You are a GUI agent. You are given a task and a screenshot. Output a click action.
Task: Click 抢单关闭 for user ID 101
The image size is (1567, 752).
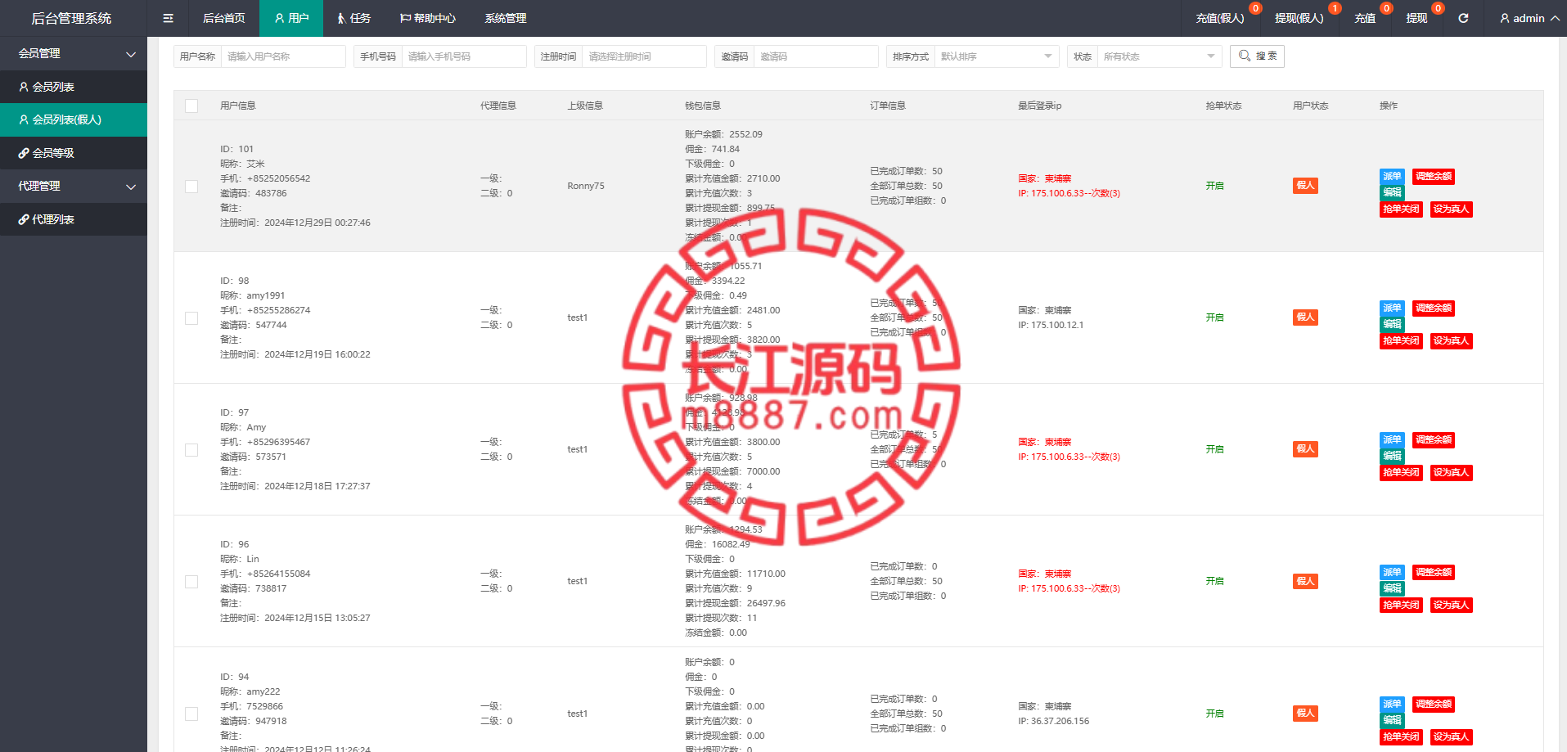coord(1401,209)
